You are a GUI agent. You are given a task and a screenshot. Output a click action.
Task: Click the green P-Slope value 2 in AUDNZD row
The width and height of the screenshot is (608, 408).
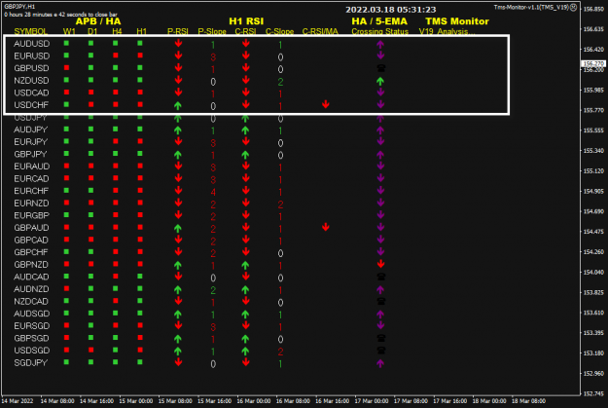click(213, 290)
